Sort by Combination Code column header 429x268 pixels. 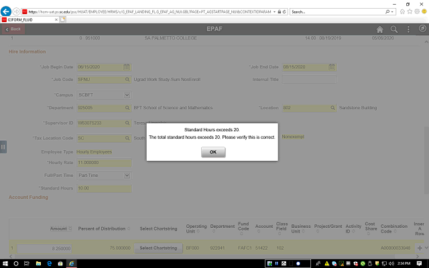(x=393, y=228)
